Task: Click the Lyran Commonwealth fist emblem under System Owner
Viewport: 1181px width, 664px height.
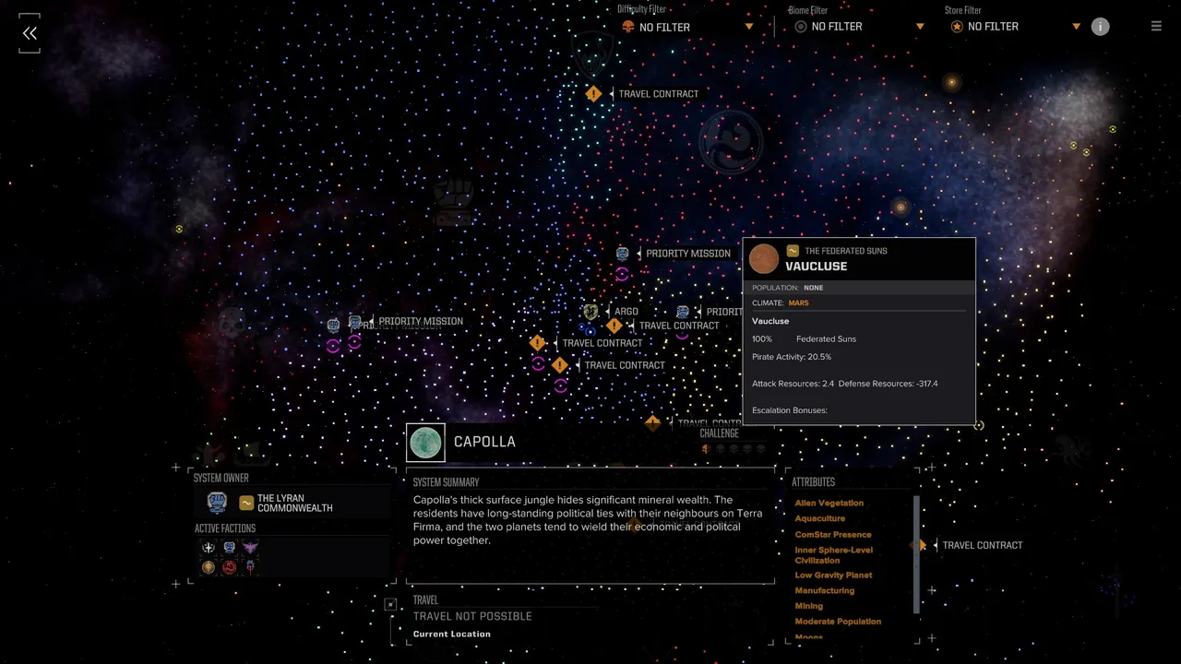Action: [x=217, y=503]
